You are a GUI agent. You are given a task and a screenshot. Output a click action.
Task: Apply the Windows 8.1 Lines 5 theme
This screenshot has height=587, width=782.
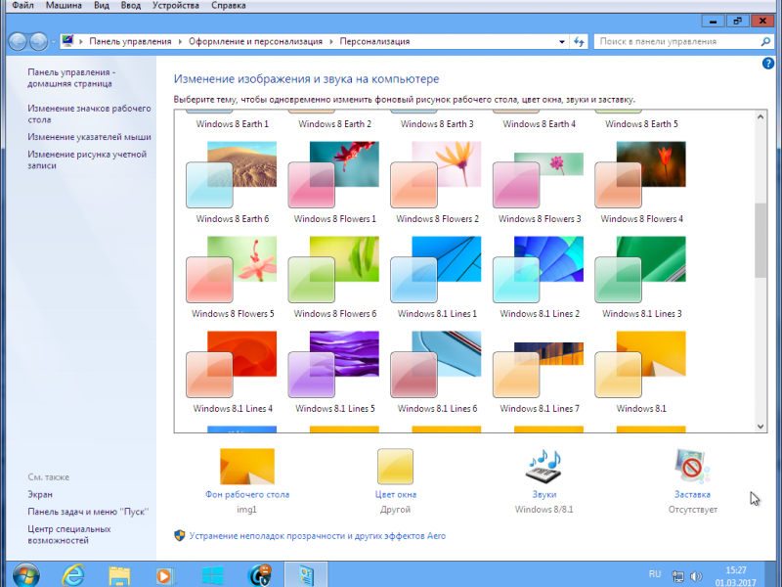[x=334, y=372]
